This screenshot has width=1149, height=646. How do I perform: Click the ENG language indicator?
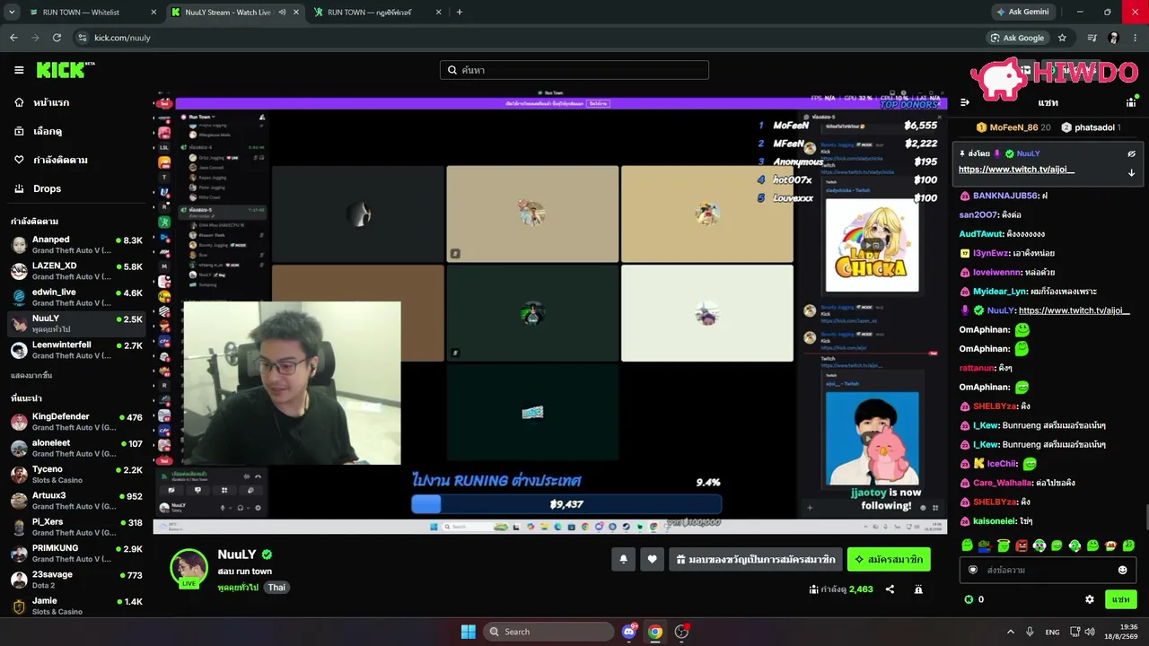pos(1052,632)
